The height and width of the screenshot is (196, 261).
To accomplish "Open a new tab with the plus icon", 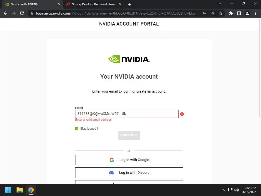I will (x=130, y=4).
